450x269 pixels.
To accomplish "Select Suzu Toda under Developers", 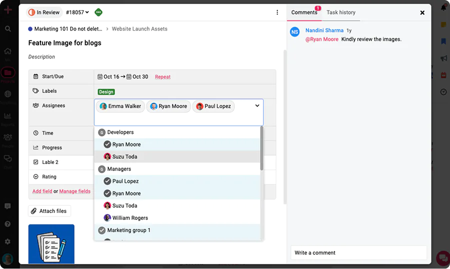I will [x=177, y=156].
